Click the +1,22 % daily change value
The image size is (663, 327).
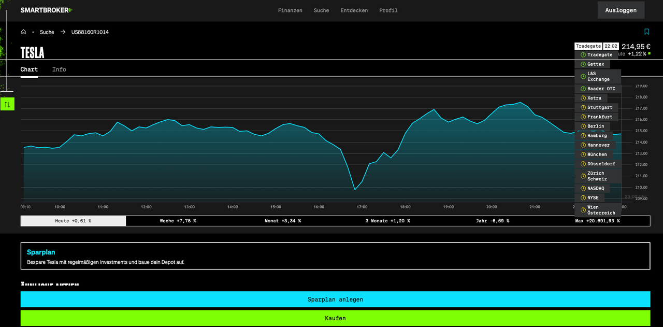pyautogui.click(x=637, y=54)
